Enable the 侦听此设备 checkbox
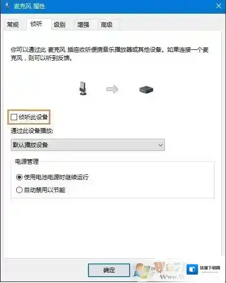 tap(14, 117)
